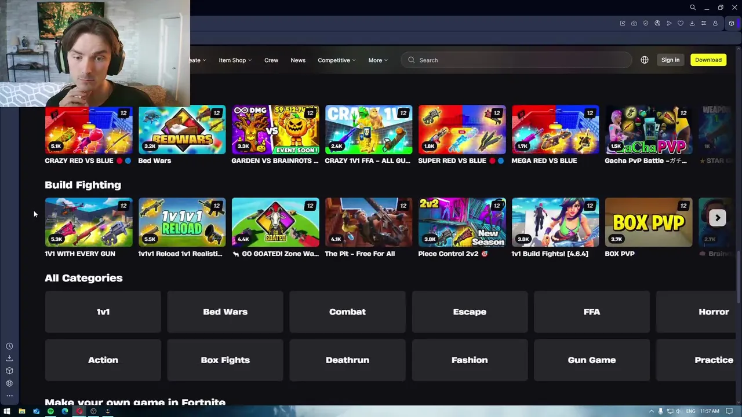The image size is (742, 417).
Task: Open the profile account icon in toolbar
Action: tap(715, 23)
